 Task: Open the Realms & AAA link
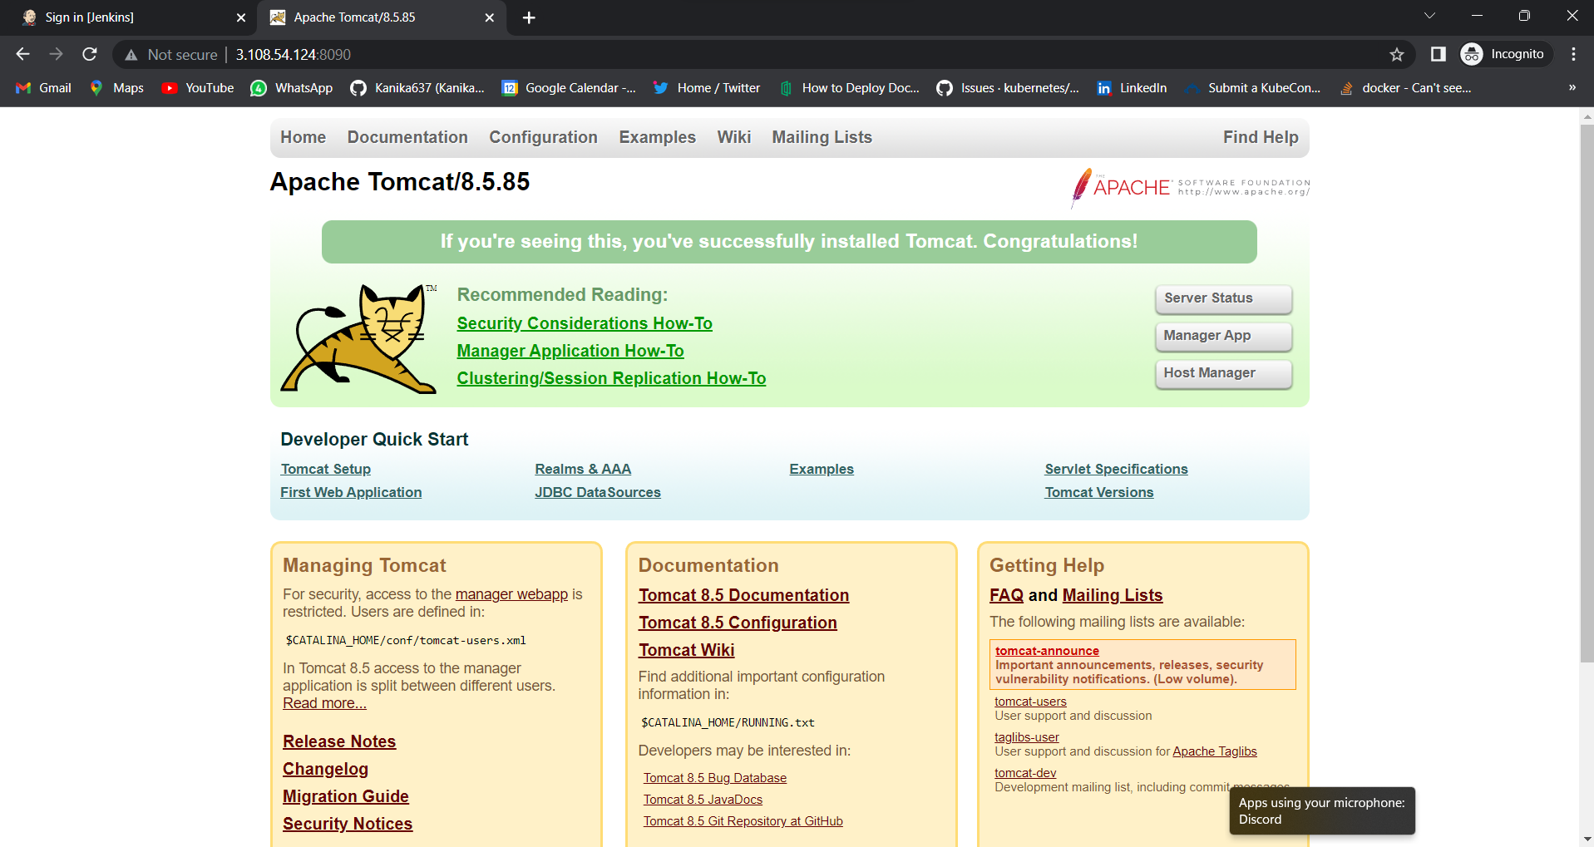pyautogui.click(x=583, y=469)
